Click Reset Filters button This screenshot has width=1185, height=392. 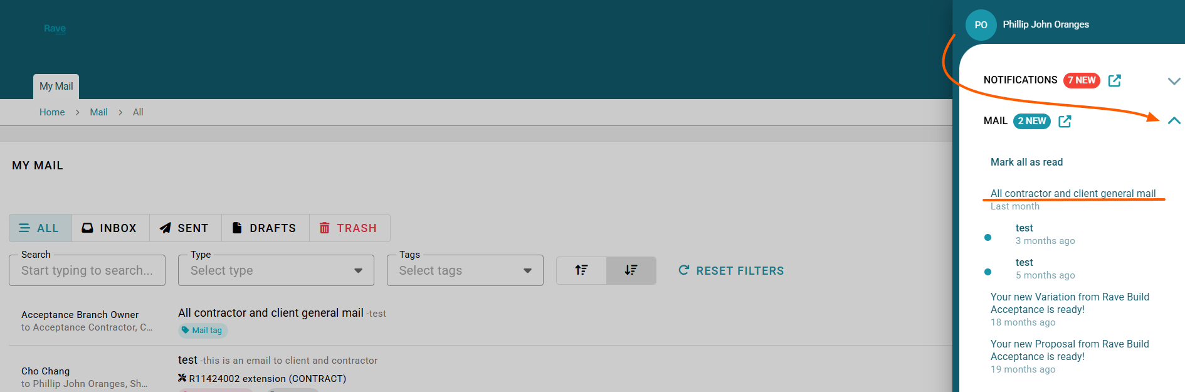coord(731,270)
